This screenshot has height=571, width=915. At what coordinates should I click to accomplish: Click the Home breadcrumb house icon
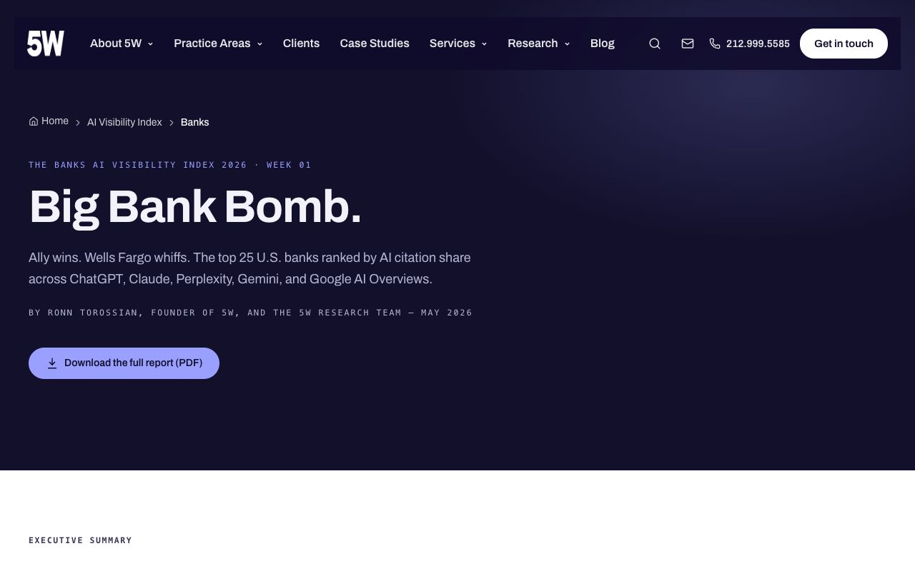coord(34,121)
